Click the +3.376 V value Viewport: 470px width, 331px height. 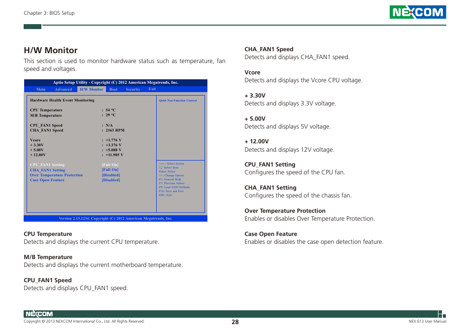pyautogui.click(x=114, y=145)
